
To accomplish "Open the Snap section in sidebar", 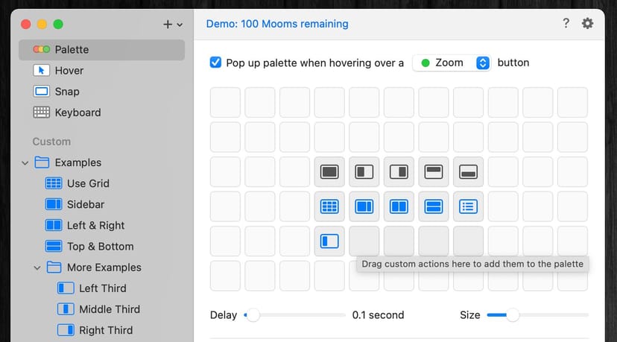I will (x=66, y=92).
